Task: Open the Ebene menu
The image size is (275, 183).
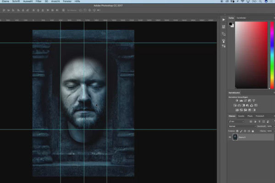Action: click(5, 1)
